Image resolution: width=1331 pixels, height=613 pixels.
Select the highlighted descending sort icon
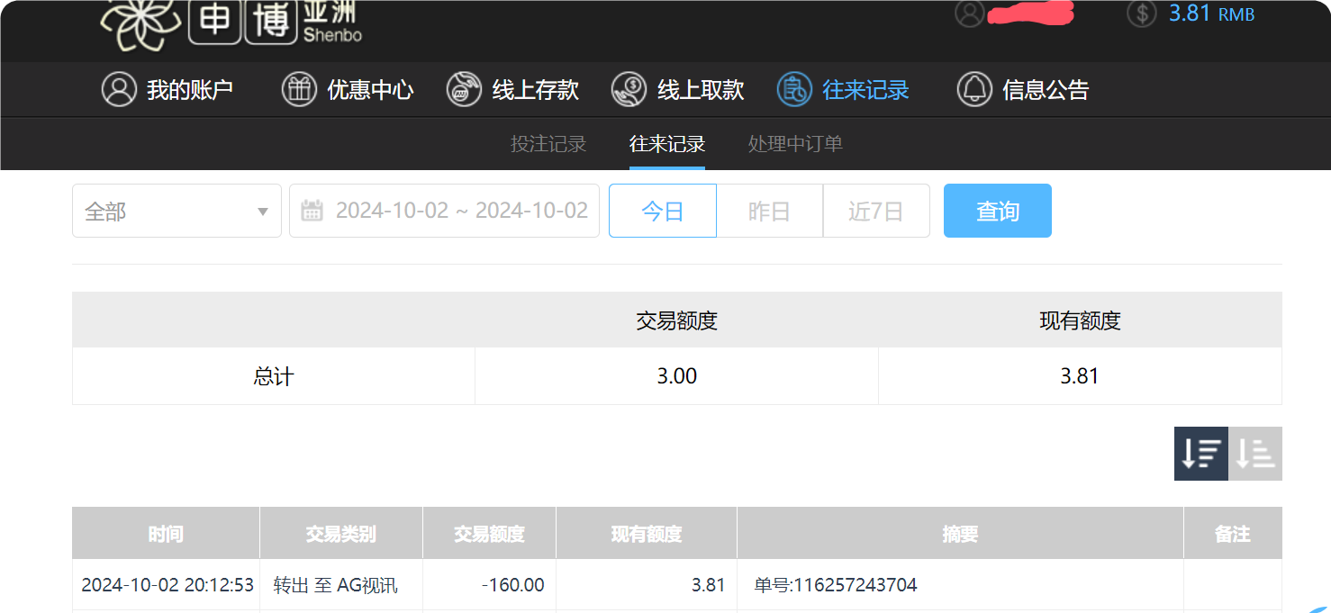click(x=1200, y=453)
